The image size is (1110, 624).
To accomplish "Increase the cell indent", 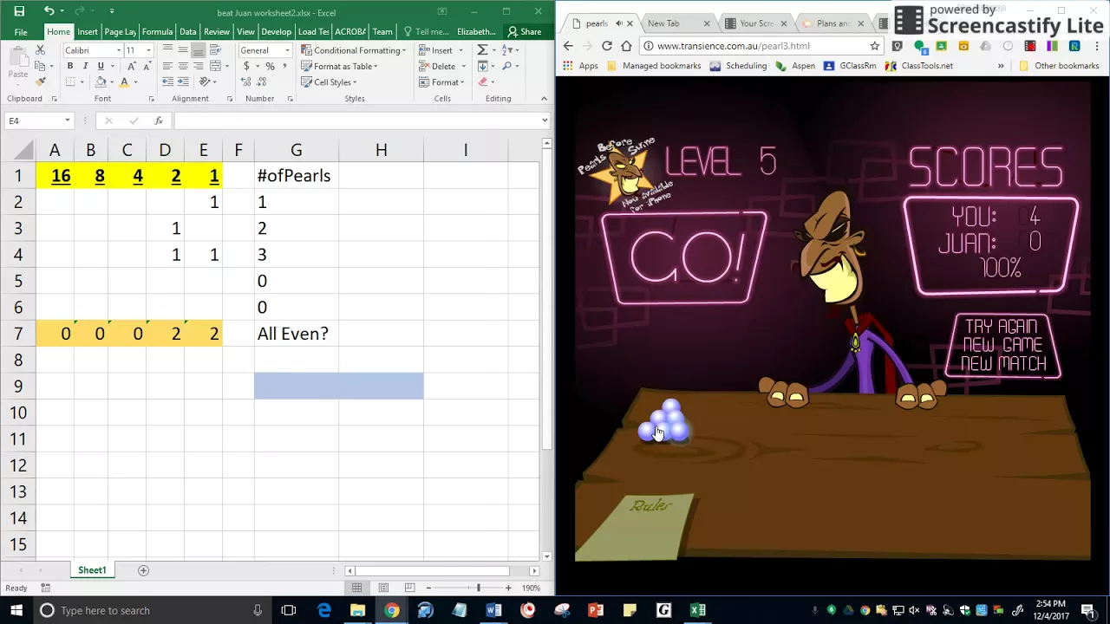I will [183, 81].
